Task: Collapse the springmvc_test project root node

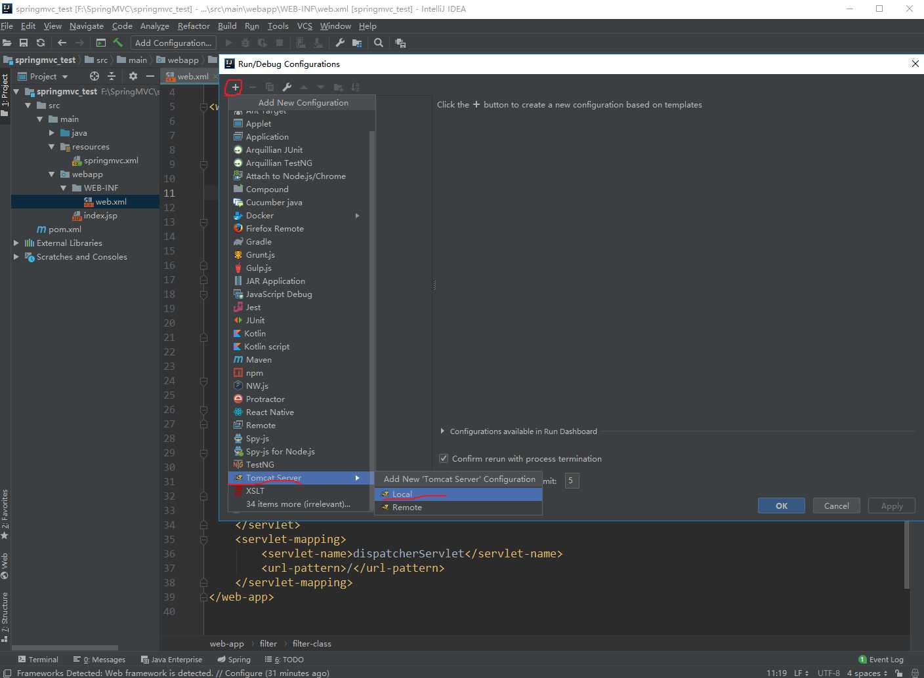Action: click(x=16, y=92)
